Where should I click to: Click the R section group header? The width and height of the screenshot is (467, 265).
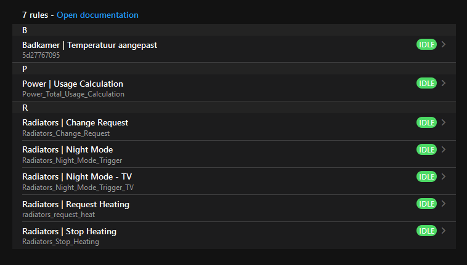[25, 108]
